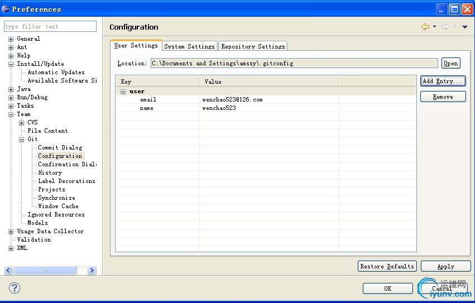Click the Add Entry button

pos(443,81)
